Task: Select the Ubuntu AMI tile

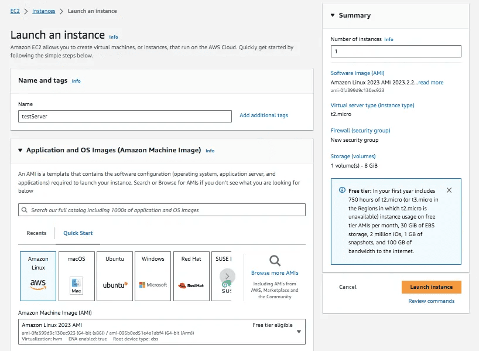Action: (x=115, y=276)
